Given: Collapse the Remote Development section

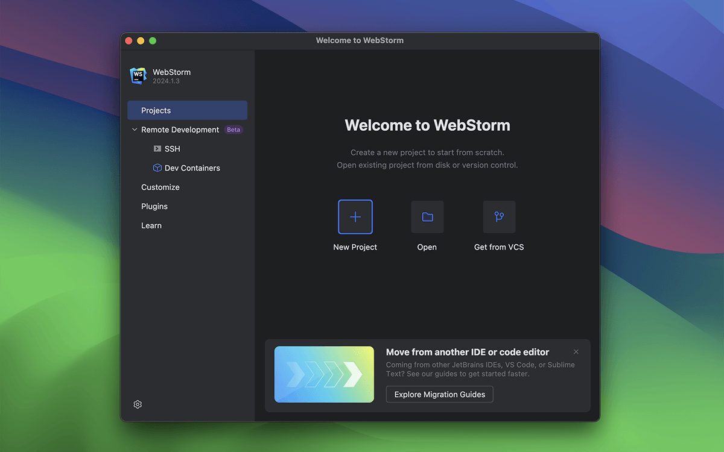Looking at the screenshot, I should [x=135, y=130].
